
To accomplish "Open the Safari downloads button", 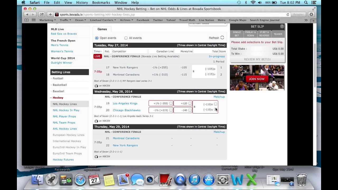I will [312, 15].
